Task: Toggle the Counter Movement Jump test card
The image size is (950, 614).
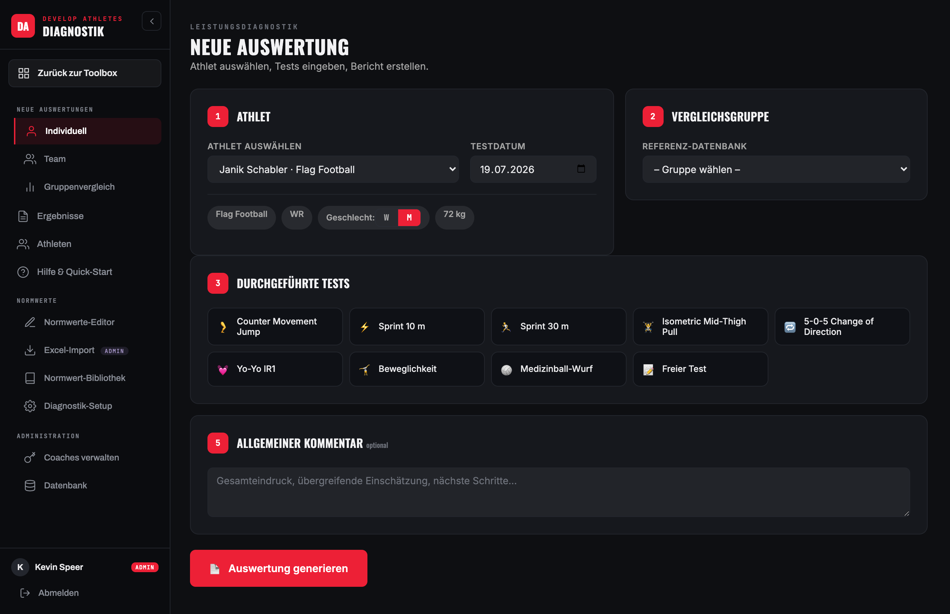Action: pos(275,327)
